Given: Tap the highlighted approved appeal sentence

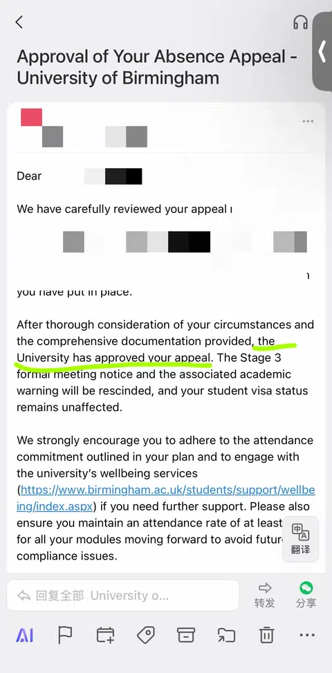Looking at the screenshot, I should tap(146, 349).
